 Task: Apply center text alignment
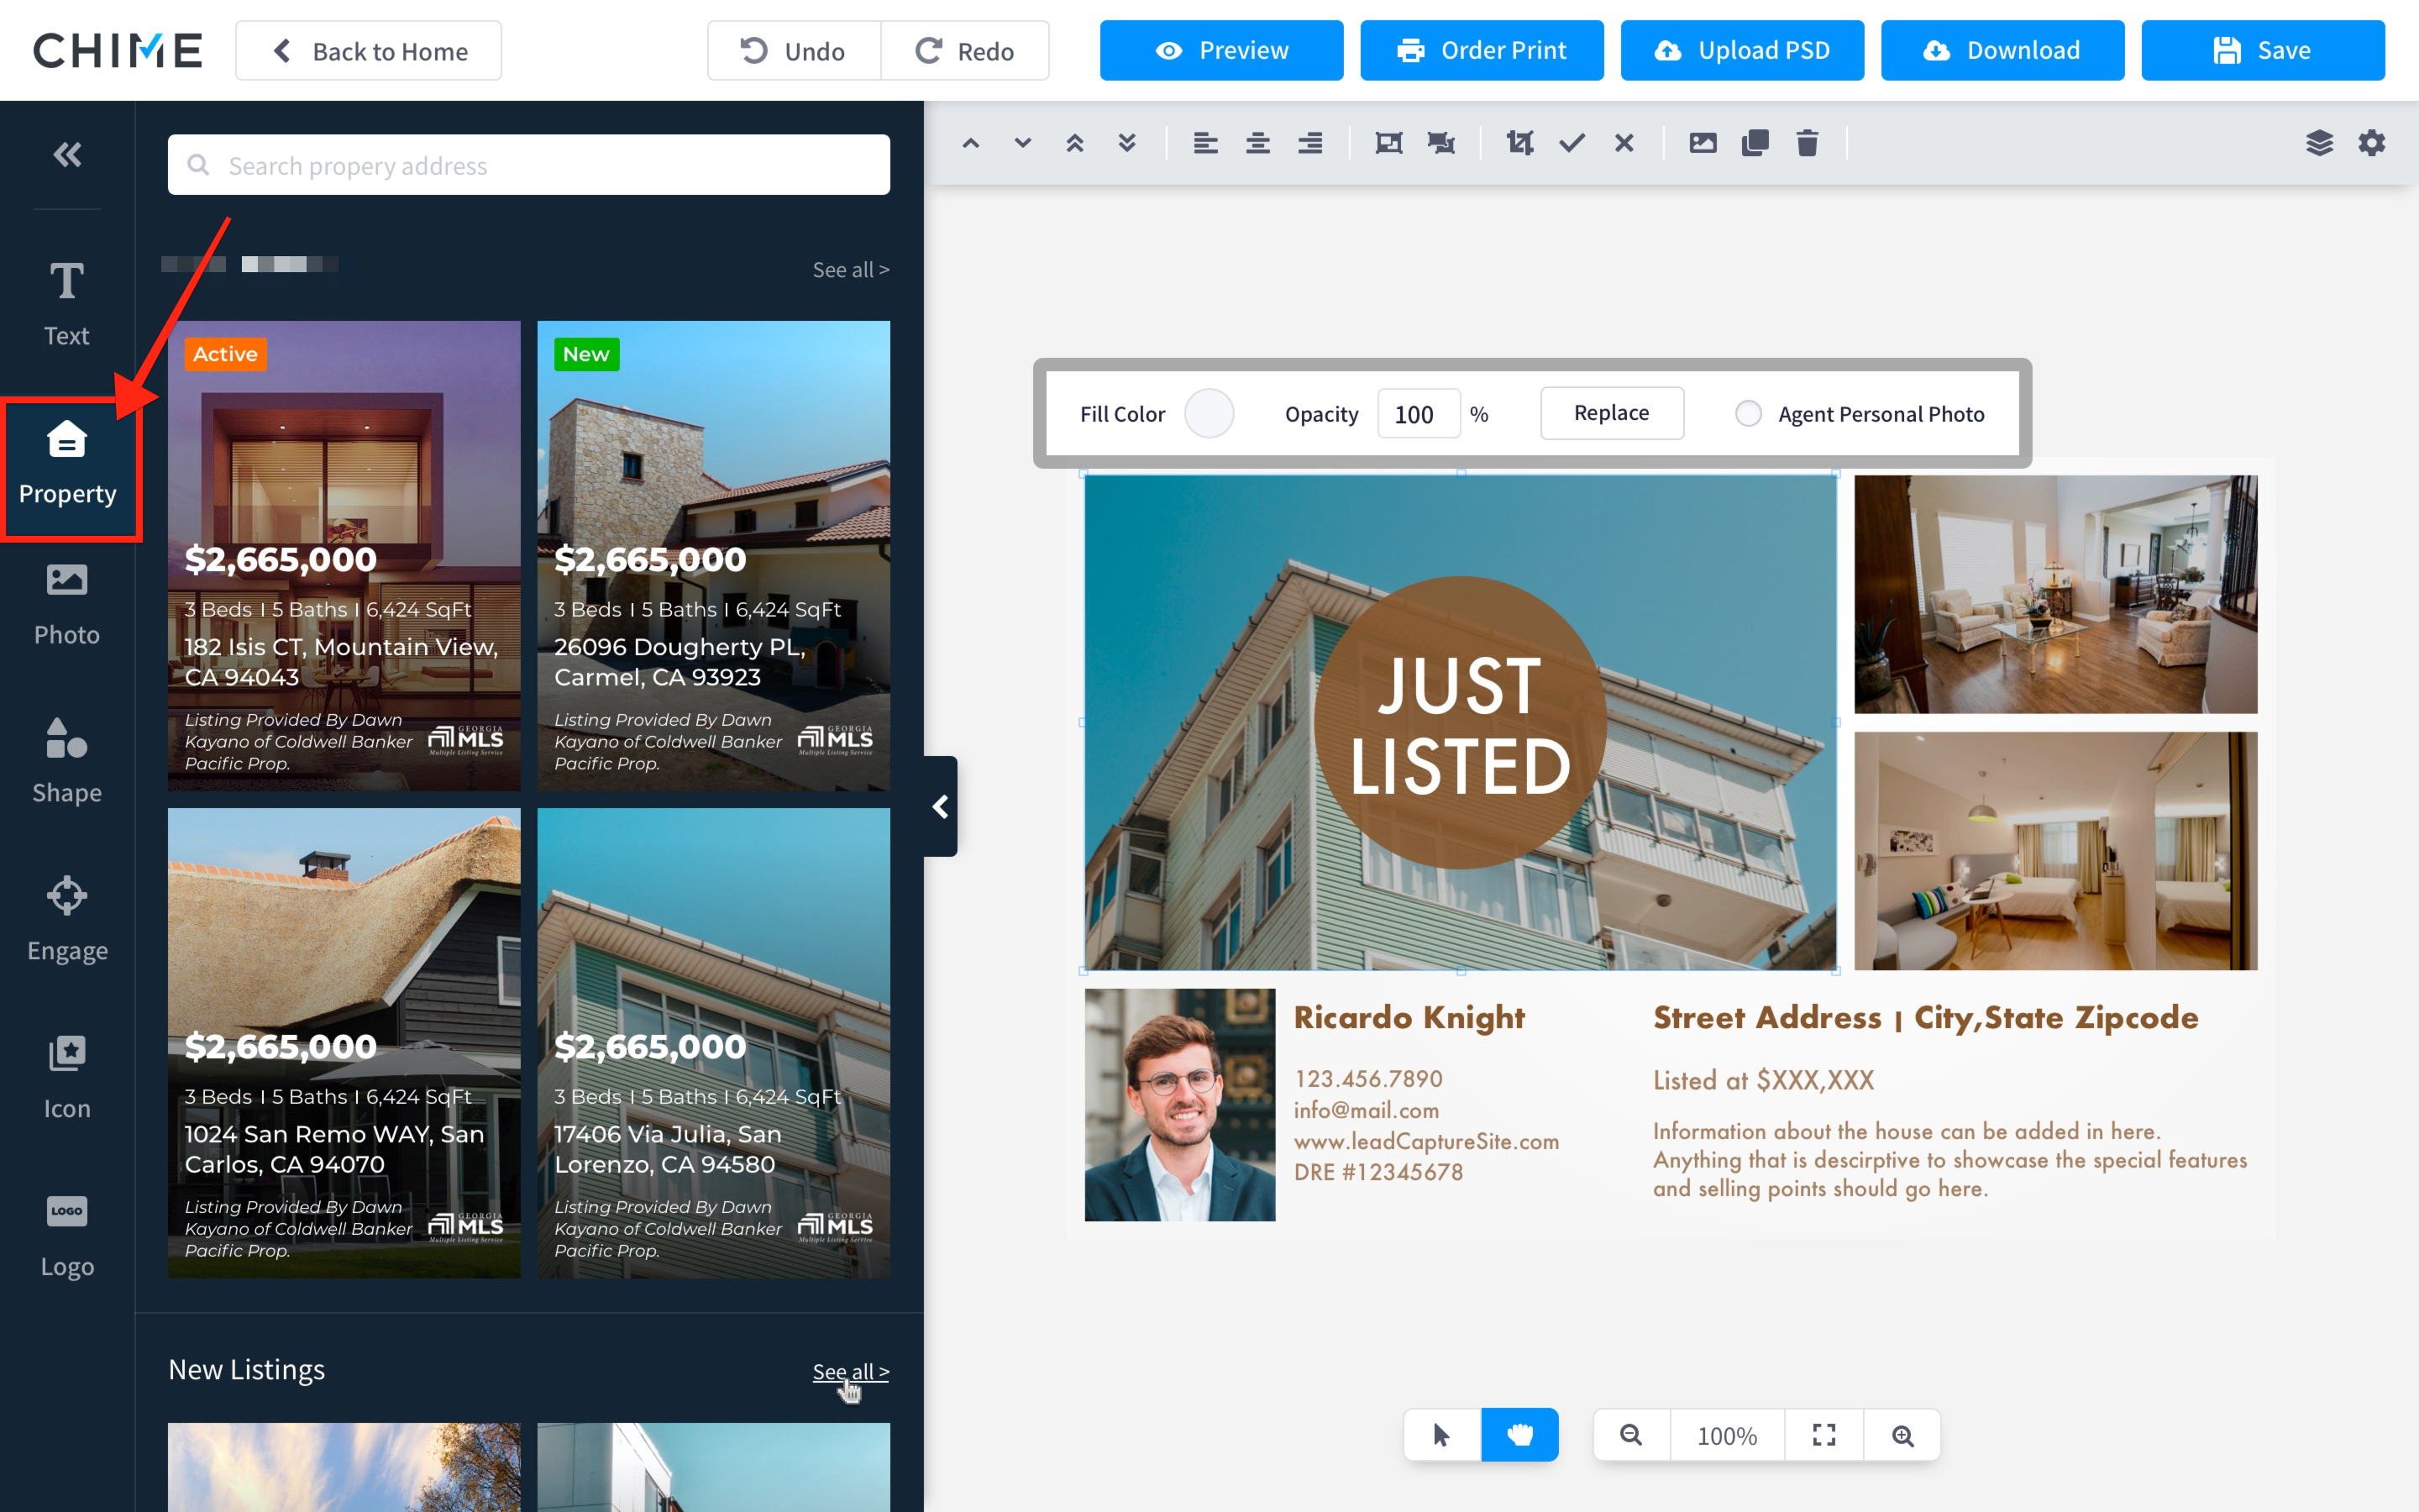coord(1257,143)
